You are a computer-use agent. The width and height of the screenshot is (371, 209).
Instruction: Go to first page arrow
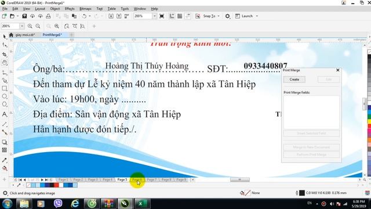coord(20,180)
